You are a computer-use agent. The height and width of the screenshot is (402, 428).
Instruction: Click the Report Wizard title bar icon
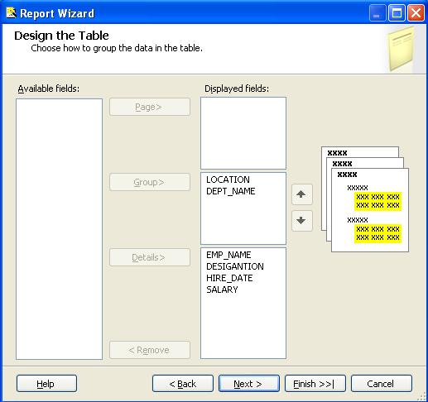point(11,12)
